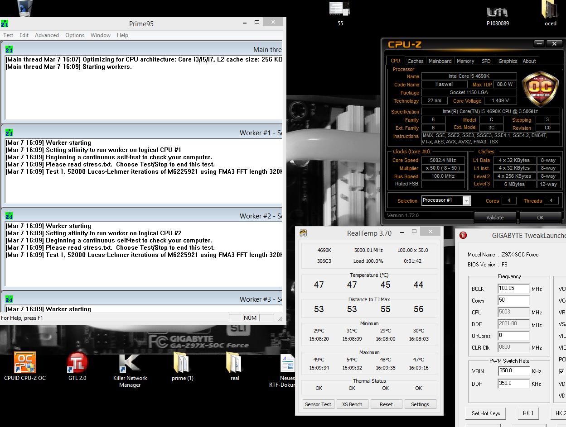Select the CPU tab in CPU-Z
The height and width of the screenshot is (427, 566).
pyautogui.click(x=396, y=61)
